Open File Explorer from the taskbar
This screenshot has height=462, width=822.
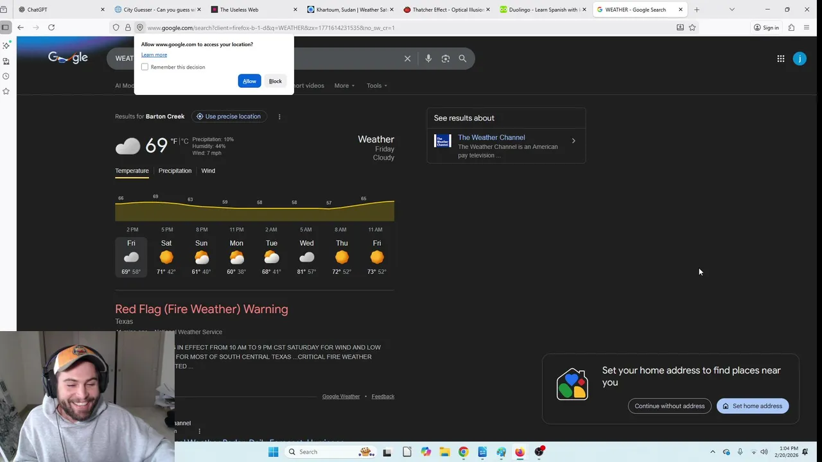click(x=444, y=452)
